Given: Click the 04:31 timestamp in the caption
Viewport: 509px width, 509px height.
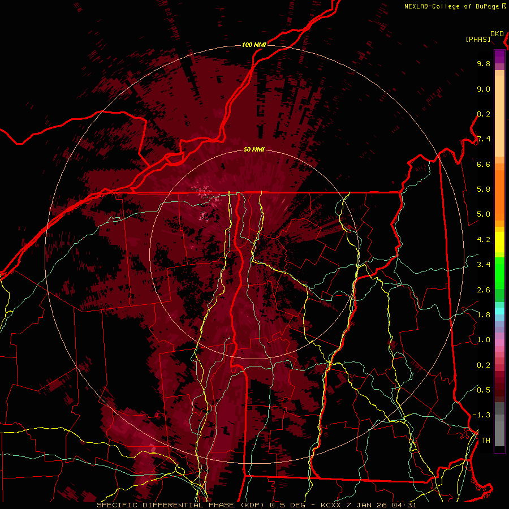Looking at the screenshot, I should (404, 505).
